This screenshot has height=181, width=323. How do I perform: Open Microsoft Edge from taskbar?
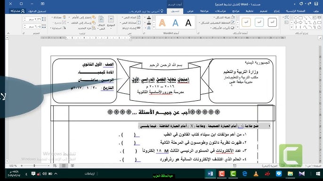(244, 174)
